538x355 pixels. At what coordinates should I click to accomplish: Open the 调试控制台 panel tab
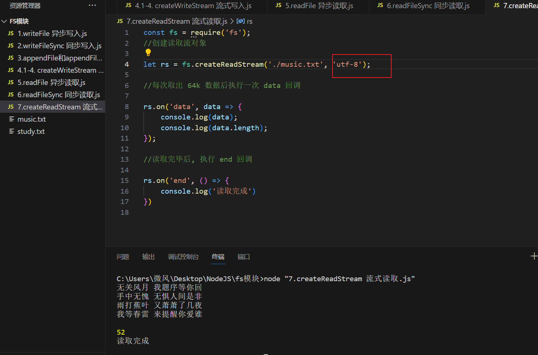(183, 257)
